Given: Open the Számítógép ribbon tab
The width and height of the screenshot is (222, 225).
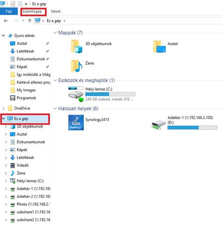Looking at the screenshot, I should [32, 11].
